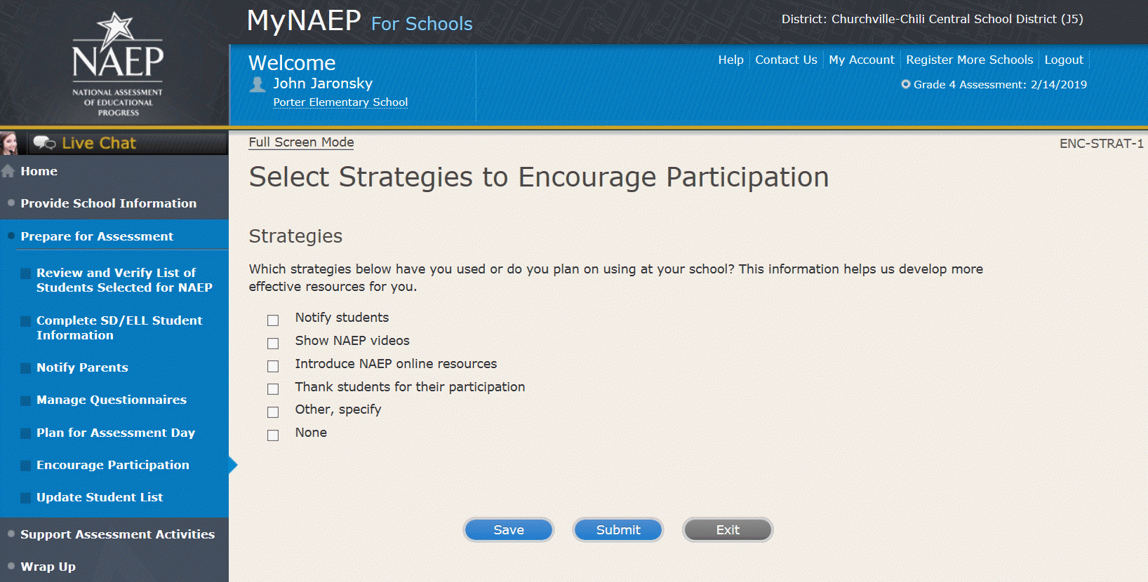The height and width of the screenshot is (582, 1148).
Task: Click the user profile silhouette icon
Action: coord(258,85)
